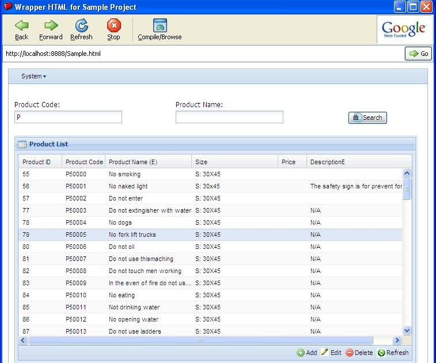Screen dimensions: 436x363
Task: Click the horizontal scrollbar right arrow
Action: pyautogui.click(x=397, y=340)
